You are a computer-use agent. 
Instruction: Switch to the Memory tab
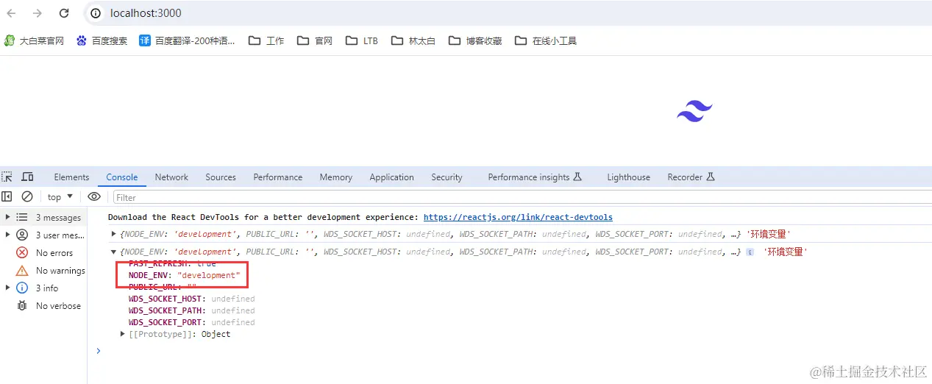pos(336,177)
